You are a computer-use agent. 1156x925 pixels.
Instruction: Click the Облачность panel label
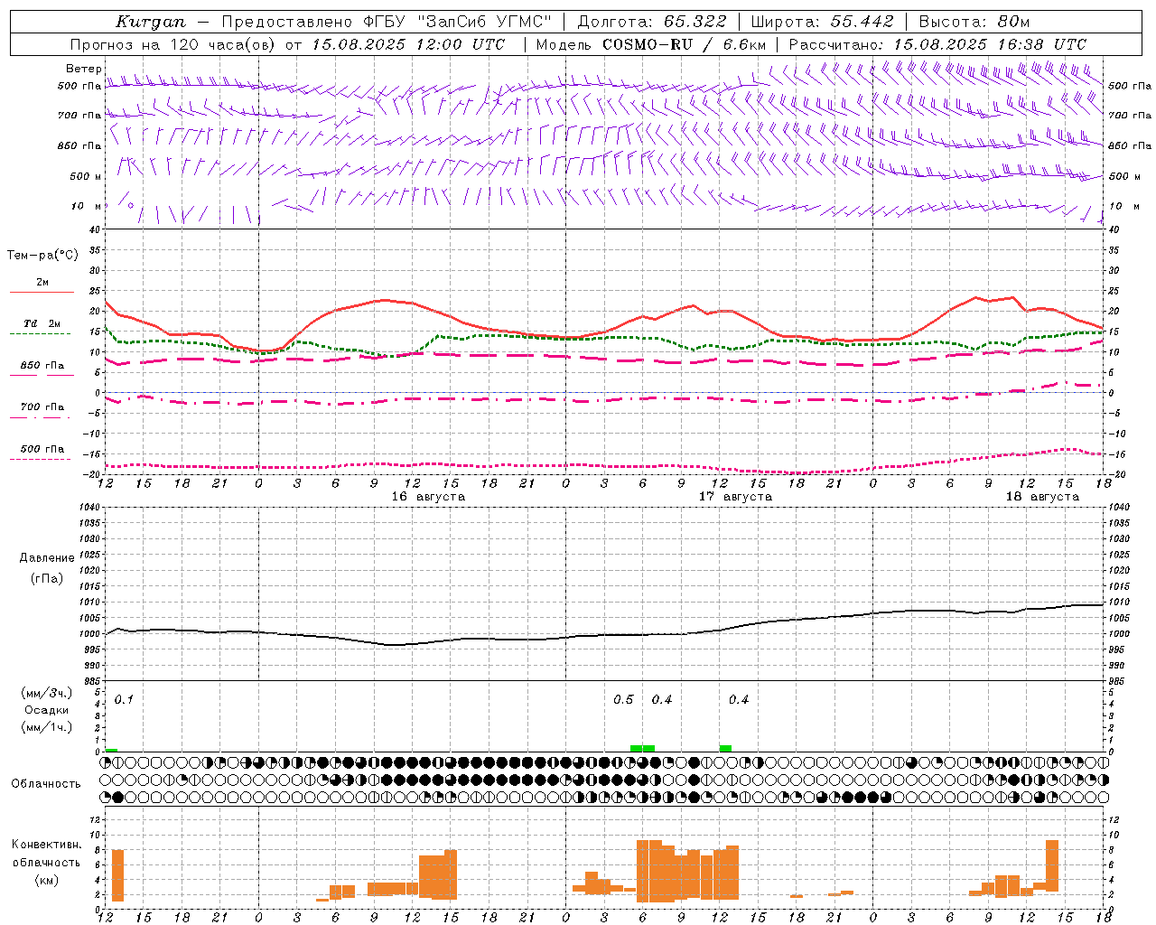(46, 783)
